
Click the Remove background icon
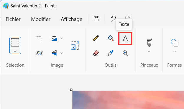click(40, 53)
